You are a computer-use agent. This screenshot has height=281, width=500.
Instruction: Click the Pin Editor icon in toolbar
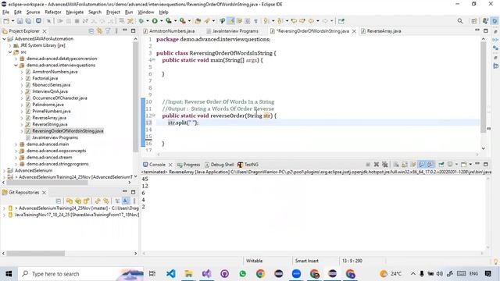coord(341,21)
